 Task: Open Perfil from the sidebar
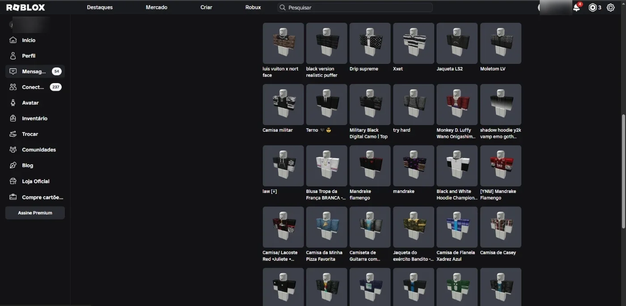(29, 56)
